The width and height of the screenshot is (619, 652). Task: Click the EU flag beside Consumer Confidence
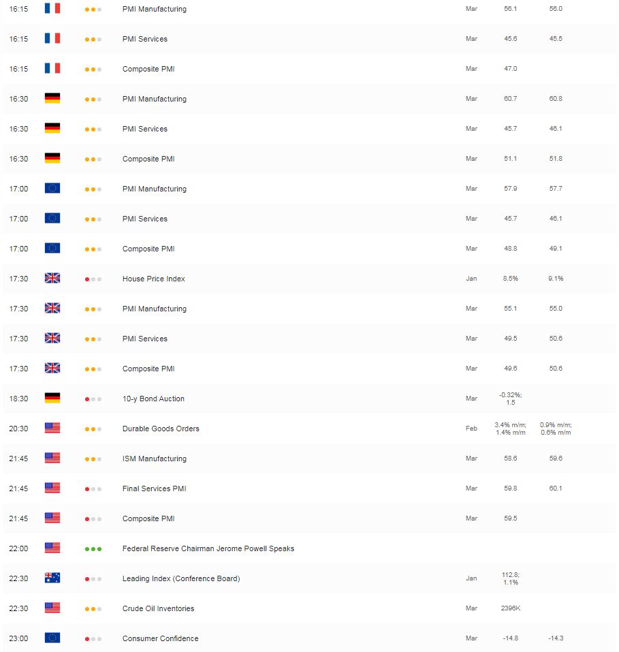point(52,638)
